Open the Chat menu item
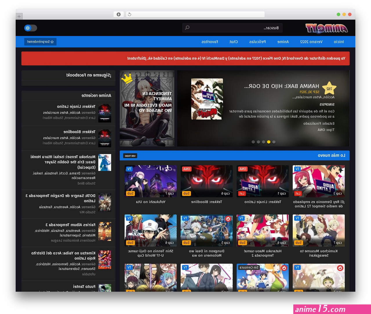371x314 pixels. click(x=234, y=42)
